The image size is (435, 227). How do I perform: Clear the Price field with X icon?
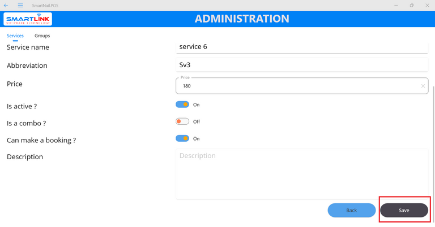[423, 86]
